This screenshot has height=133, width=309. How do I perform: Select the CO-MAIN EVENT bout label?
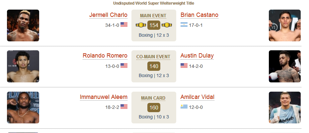(x=153, y=57)
